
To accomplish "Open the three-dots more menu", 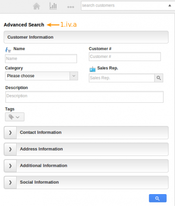I will pyautogui.click(x=71, y=7).
